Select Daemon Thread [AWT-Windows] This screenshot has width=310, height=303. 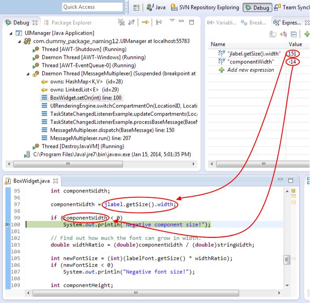[93, 57]
